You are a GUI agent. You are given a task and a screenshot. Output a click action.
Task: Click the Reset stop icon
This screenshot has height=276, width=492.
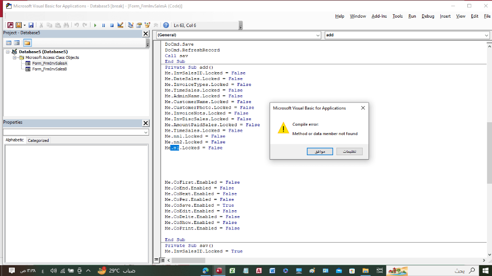click(112, 25)
